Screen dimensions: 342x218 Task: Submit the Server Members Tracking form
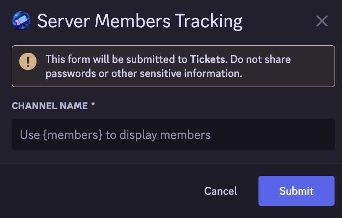click(x=296, y=191)
